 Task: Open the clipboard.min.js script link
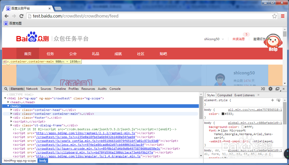[95, 153]
